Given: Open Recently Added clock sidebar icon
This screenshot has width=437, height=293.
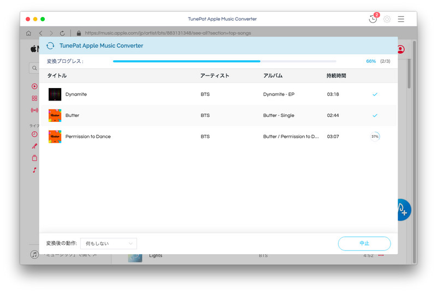Looking at the screenshot, I should pyautogui.click(x=34, y=134).
